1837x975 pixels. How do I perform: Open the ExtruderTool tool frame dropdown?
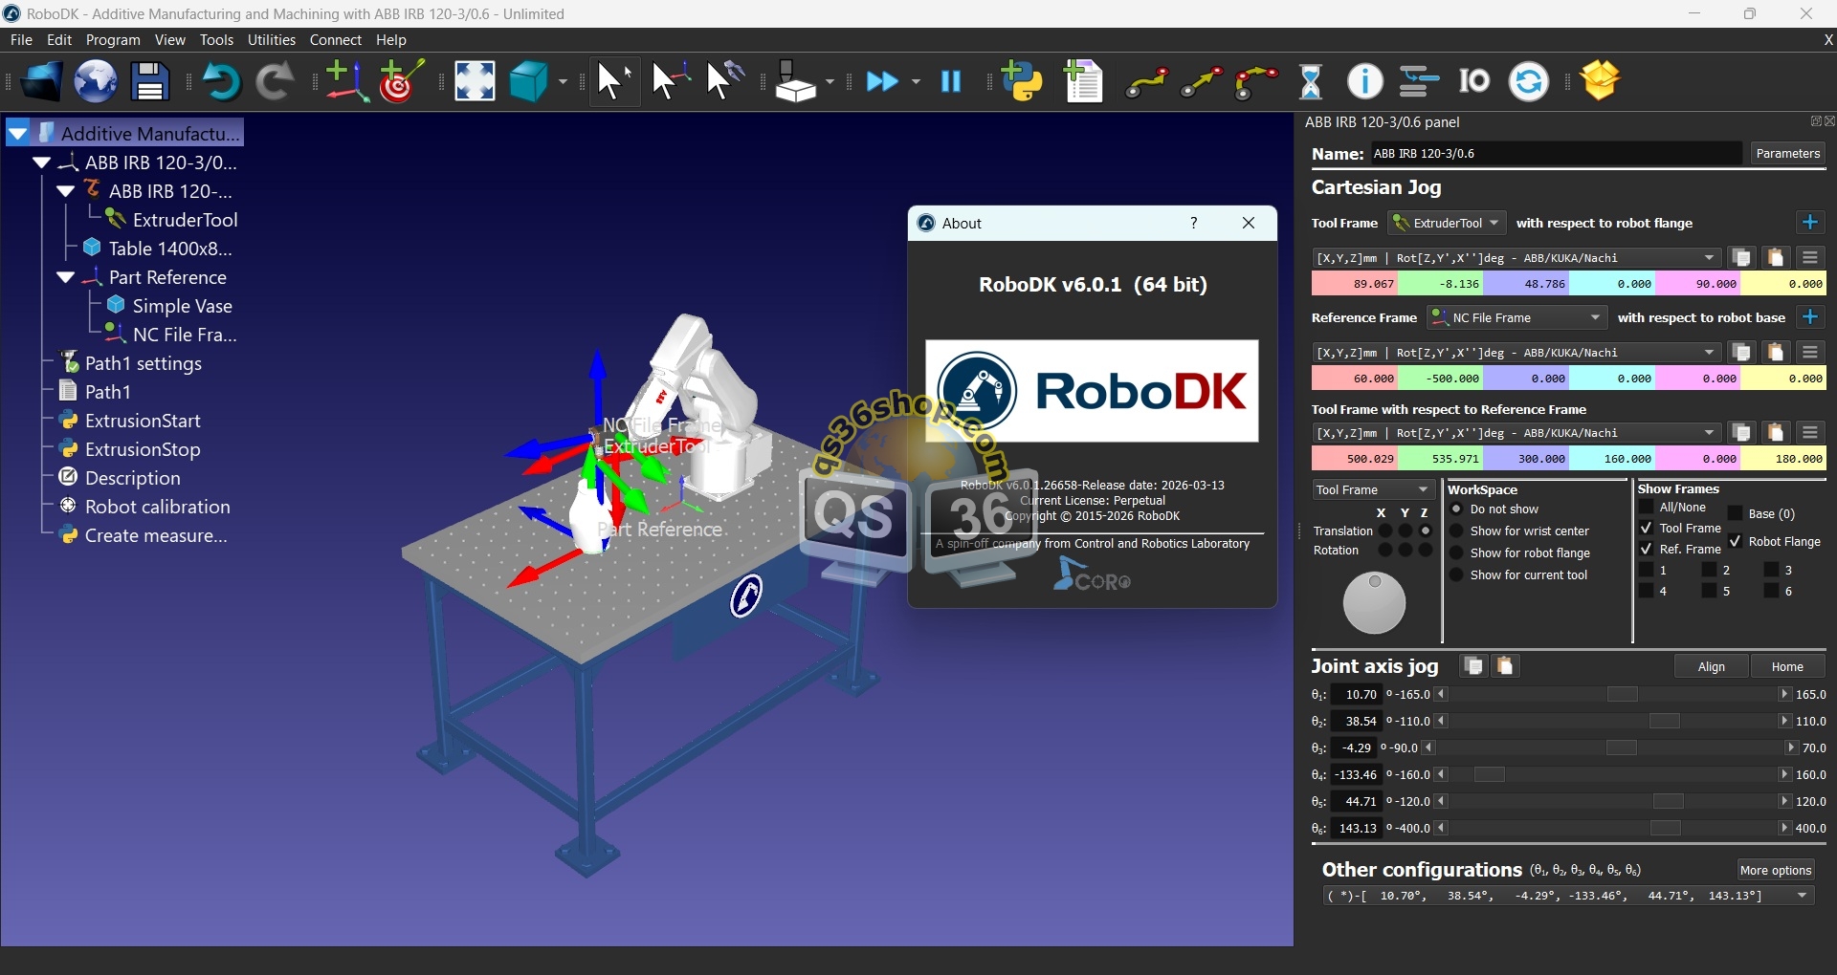click(x=1448, y=223)
